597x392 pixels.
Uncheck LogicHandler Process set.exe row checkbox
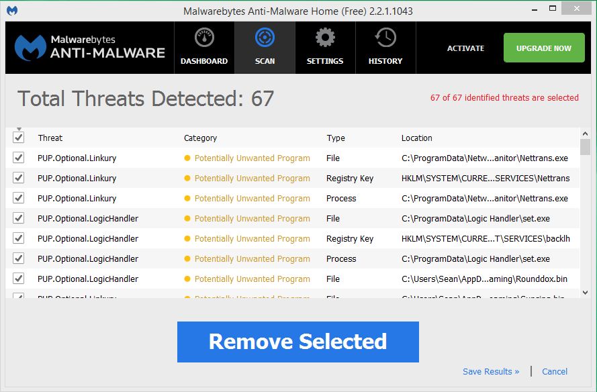coord(19,258)
